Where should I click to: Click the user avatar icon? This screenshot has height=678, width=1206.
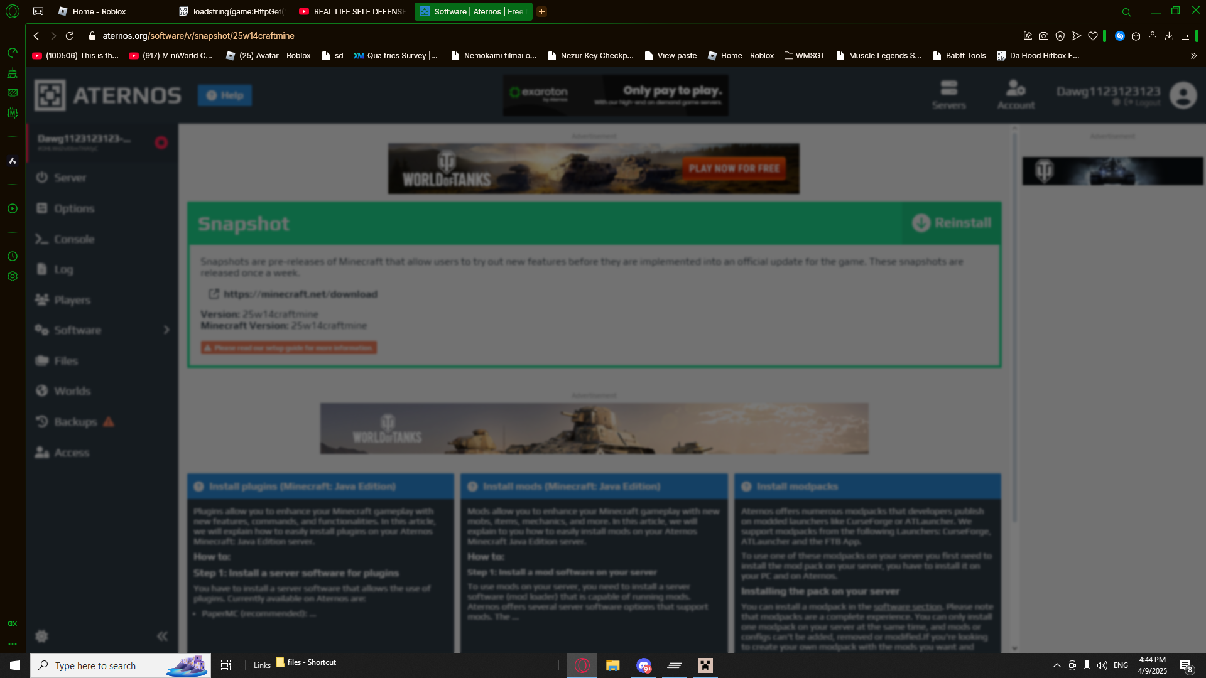(x=1183, y=95)
